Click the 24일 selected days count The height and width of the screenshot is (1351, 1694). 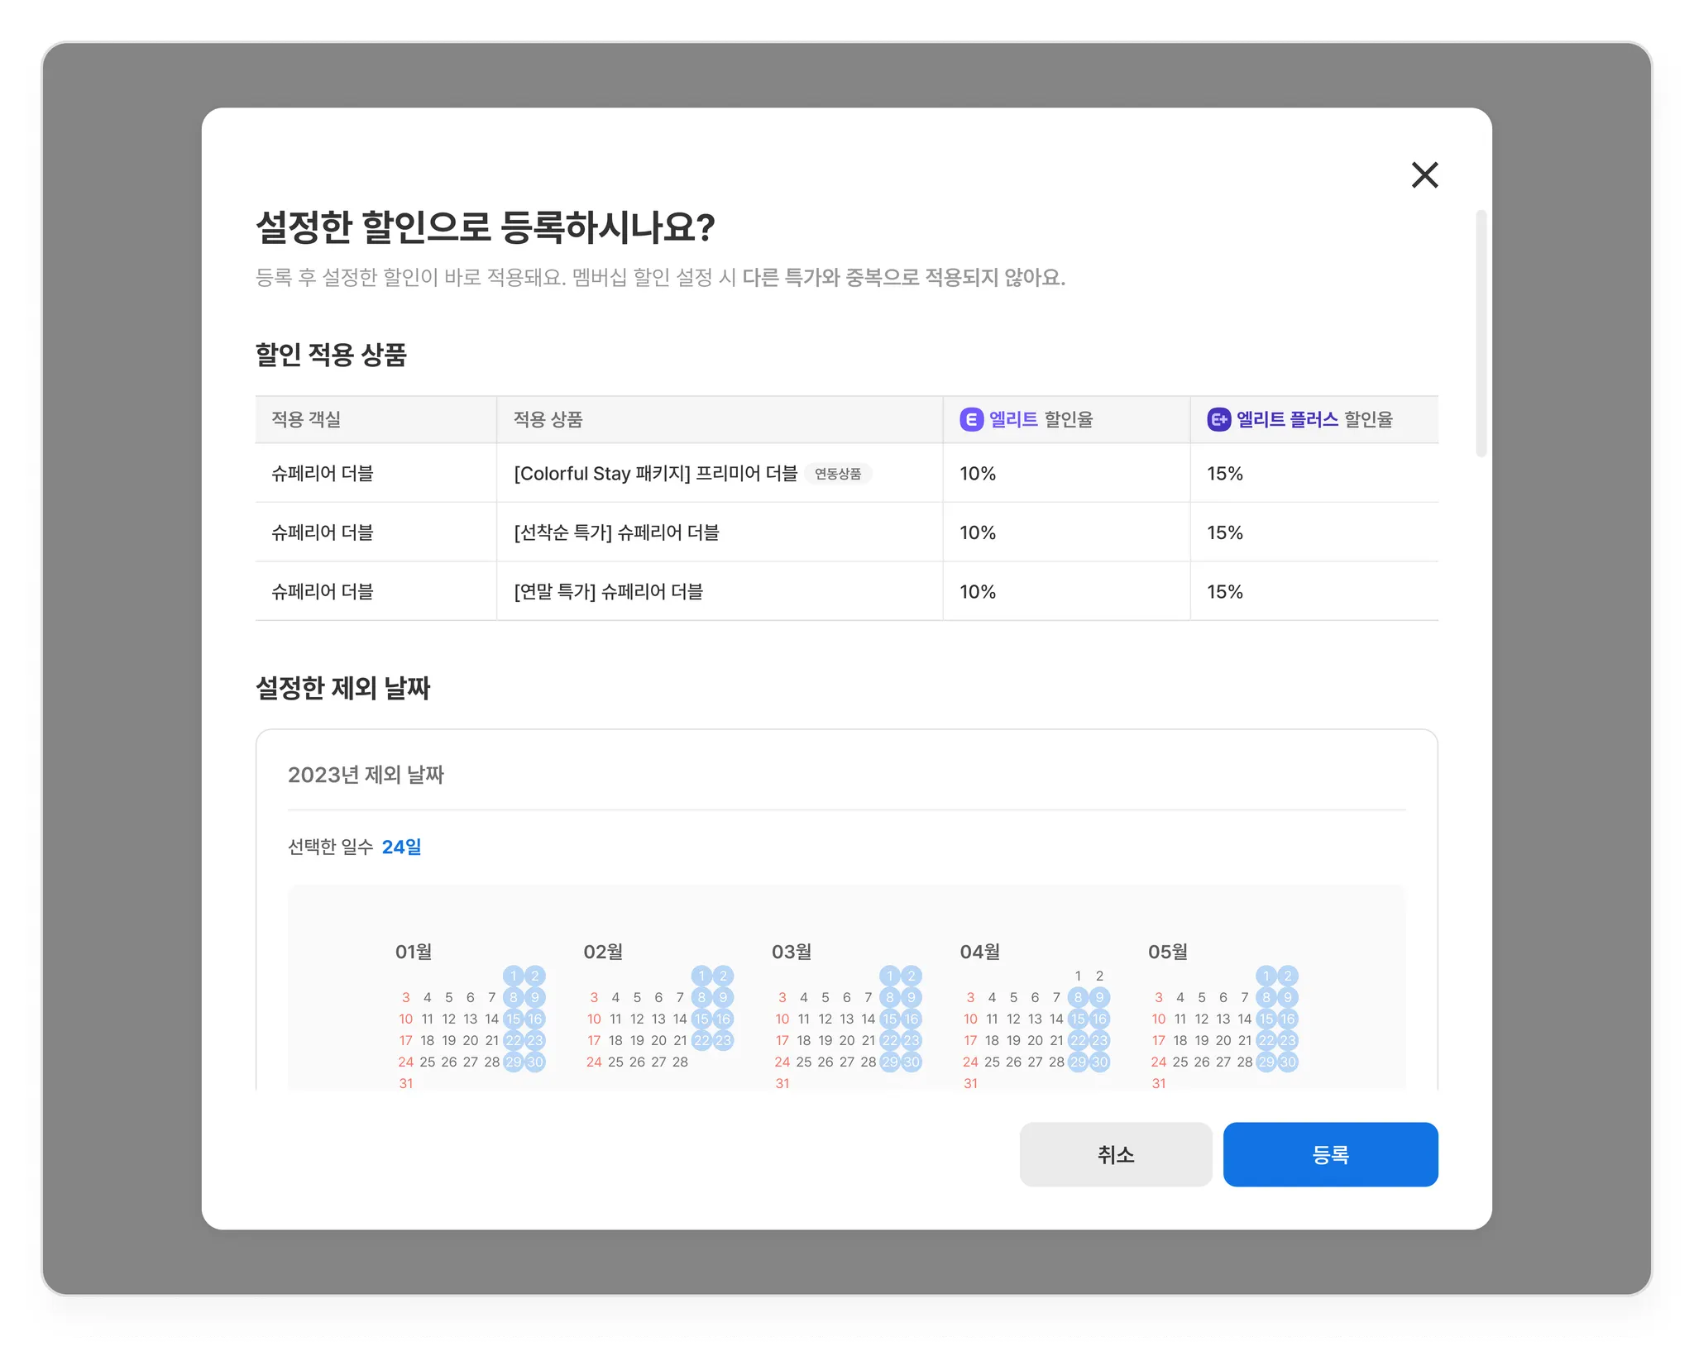pyautogui.click(x=401, y=847)
